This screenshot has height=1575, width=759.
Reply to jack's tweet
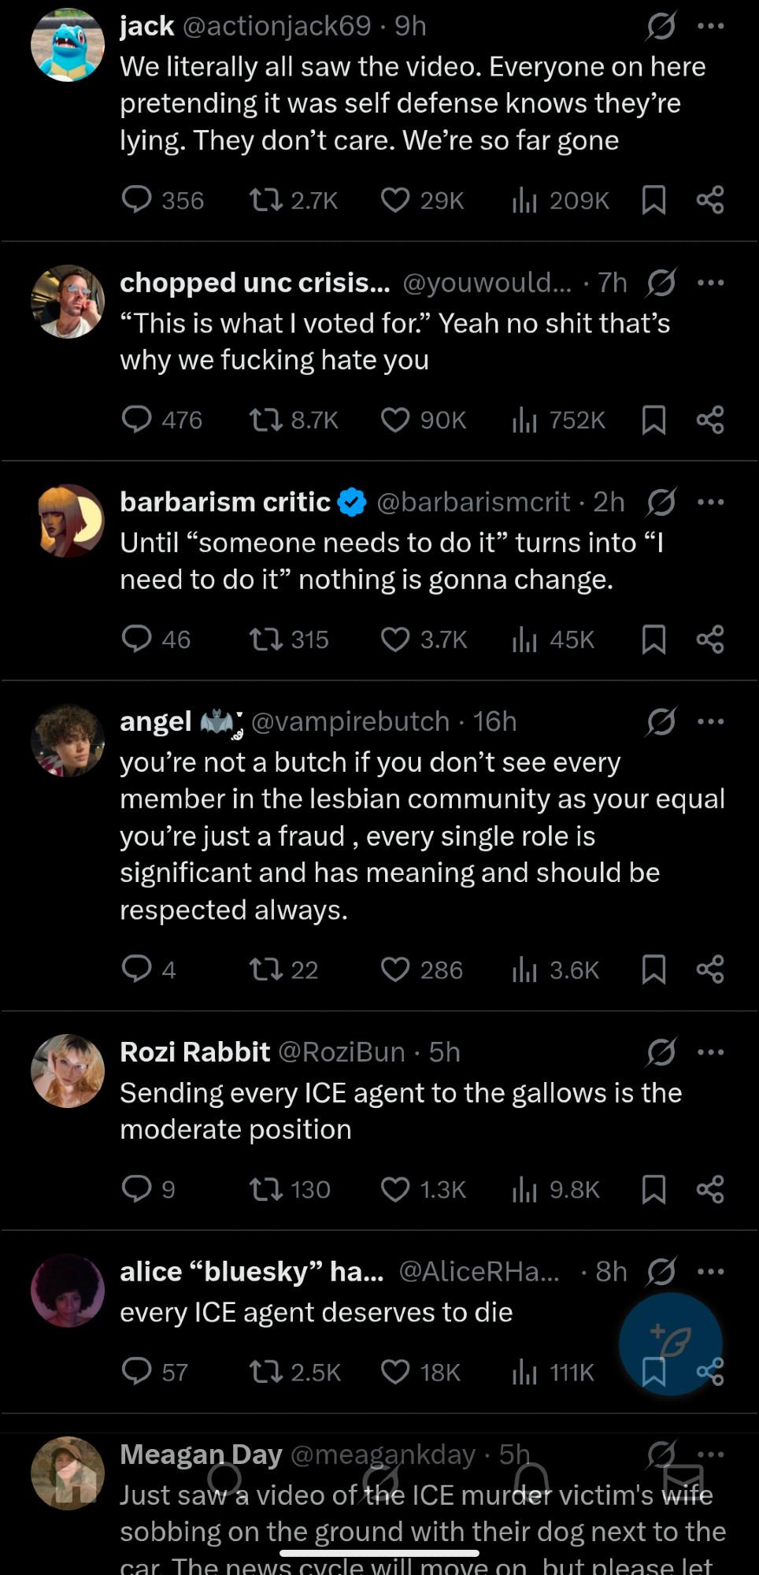137,200
